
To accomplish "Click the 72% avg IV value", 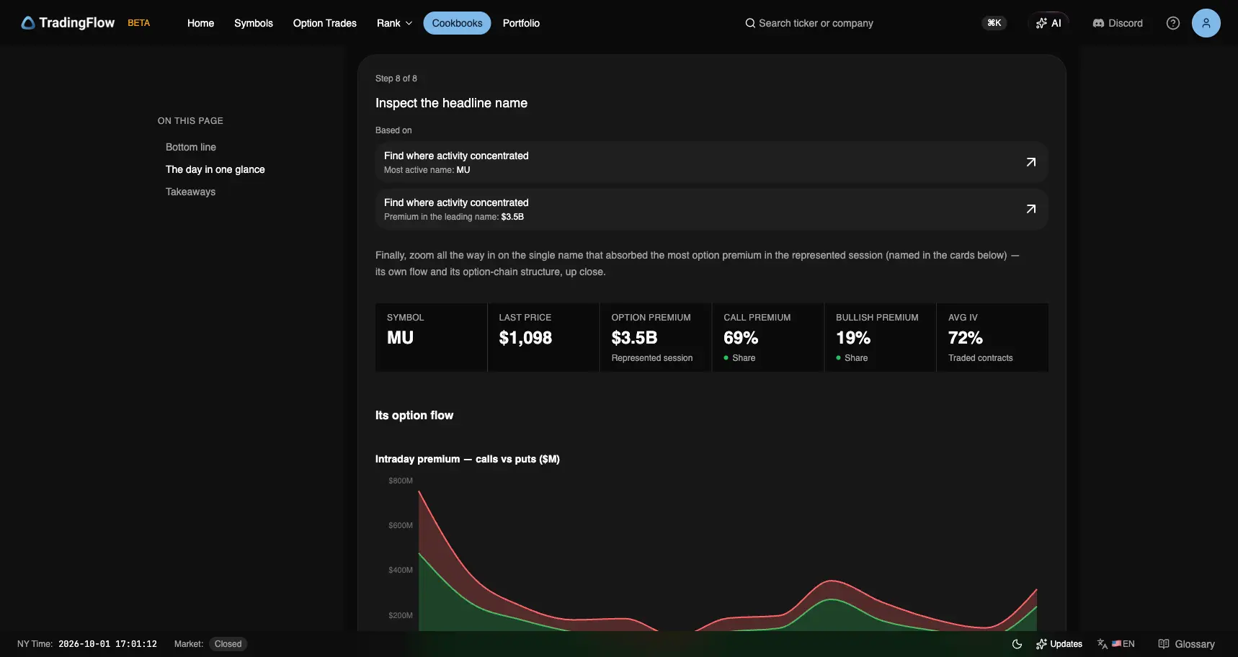I will coord(966,338).
